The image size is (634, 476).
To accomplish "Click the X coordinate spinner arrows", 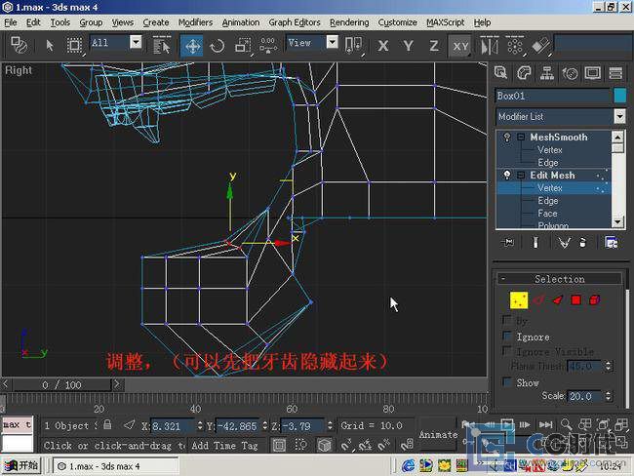I will point(199,425).
